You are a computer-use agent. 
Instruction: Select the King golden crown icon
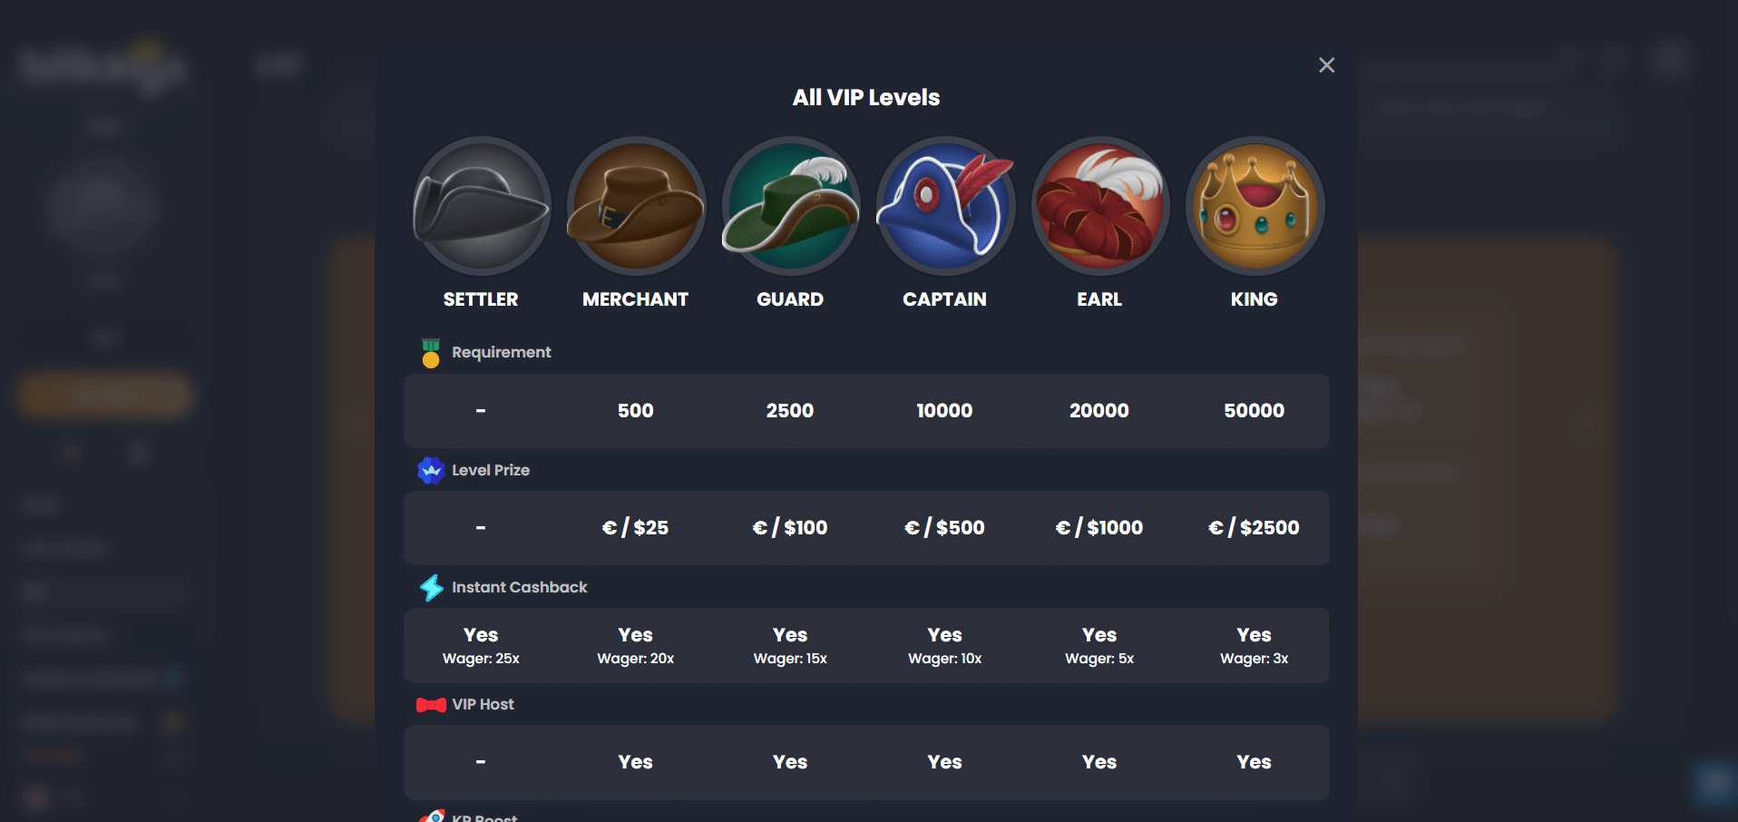[1255, 206]
